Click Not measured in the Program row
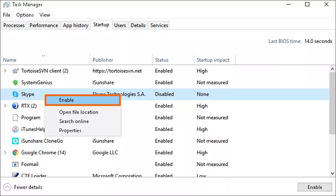 (x=212, y=118)
